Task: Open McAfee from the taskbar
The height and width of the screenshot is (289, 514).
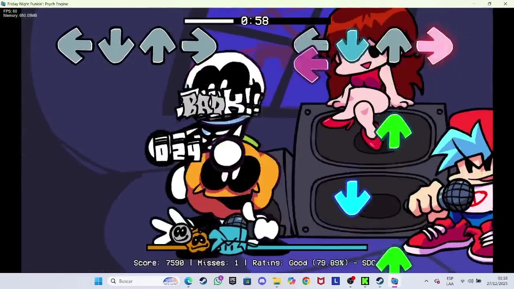Action: (x=321, y=281)
